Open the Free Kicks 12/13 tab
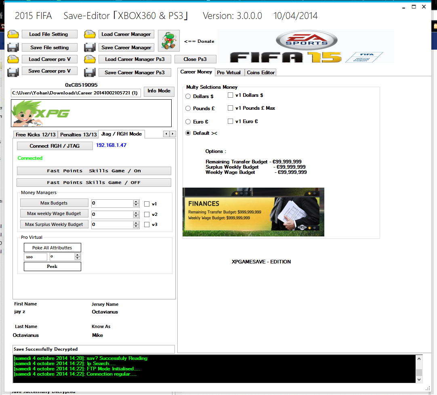The image size is (437, 395). (x=36, y=134)
